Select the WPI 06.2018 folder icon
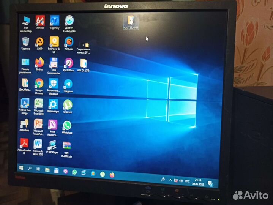The width and height of the screenshot is (273, 205). tap(84, 65)
